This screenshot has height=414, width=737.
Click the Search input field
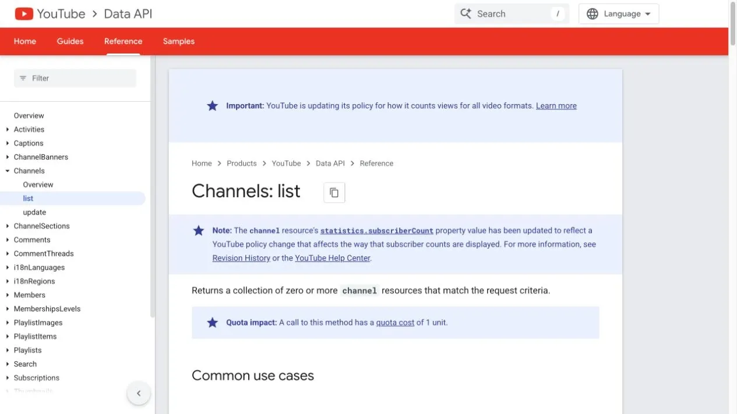[x=512, y=14]
